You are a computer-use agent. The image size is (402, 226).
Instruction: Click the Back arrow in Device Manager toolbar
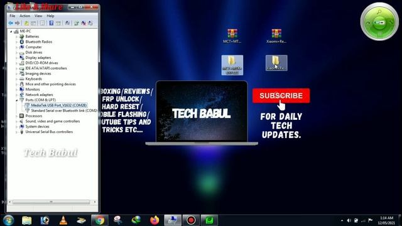(x=11, y=23)
